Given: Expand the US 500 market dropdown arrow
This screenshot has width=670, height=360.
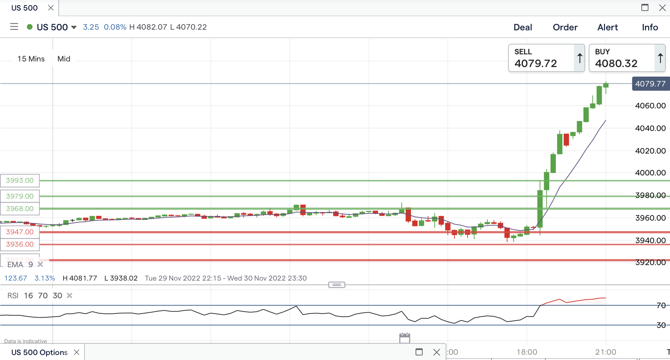Looking at the screenshot, I should pos(74,28).
